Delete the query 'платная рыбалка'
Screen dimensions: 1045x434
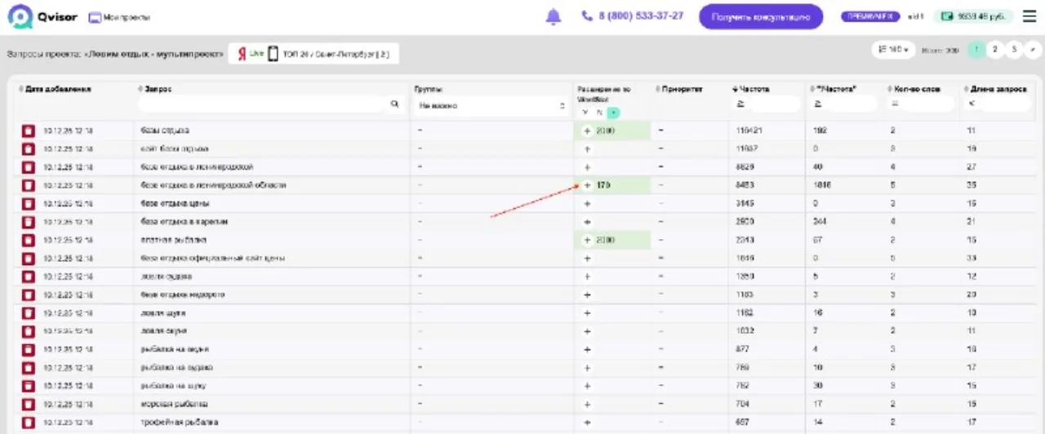point(29,240)
